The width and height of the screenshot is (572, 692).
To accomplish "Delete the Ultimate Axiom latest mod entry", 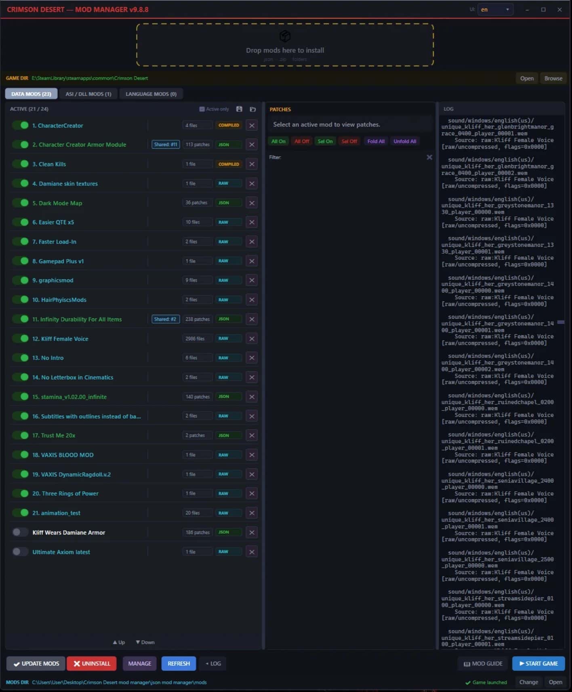I will click(252, 552).
